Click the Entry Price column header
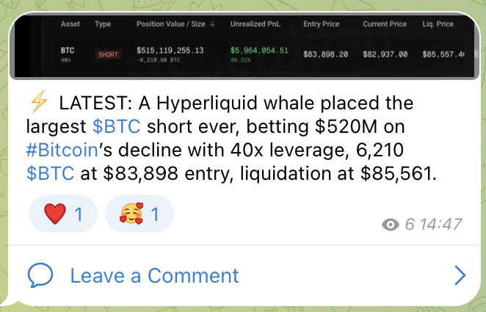 (321, 24)
